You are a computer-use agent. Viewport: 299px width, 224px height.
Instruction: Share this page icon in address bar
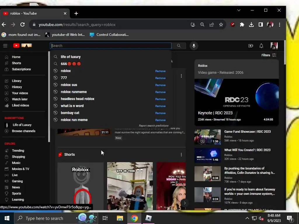pyautogui.click(x=212, y=24)
